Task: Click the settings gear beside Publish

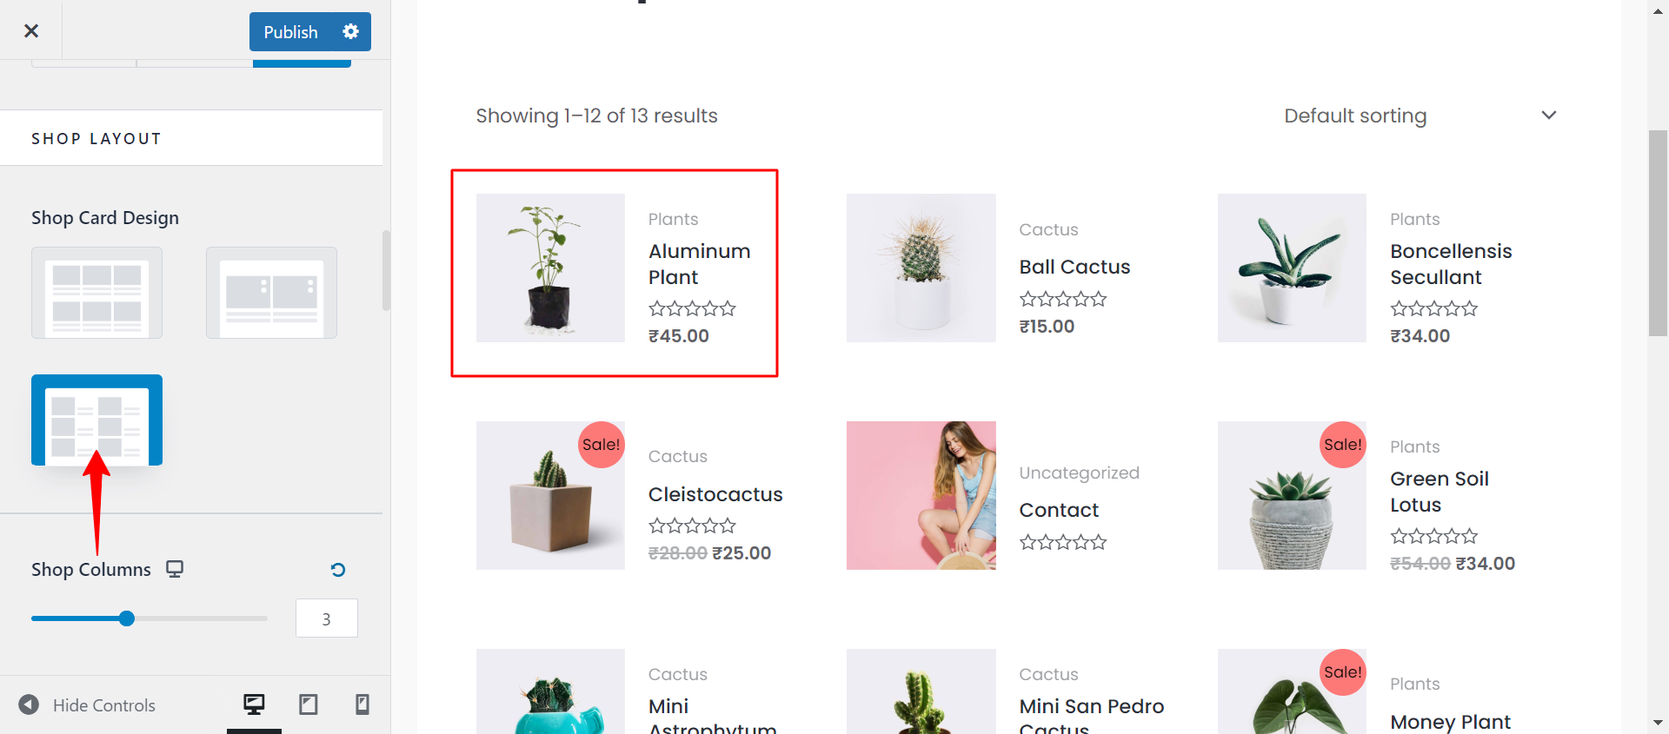Action: point(351,31)
